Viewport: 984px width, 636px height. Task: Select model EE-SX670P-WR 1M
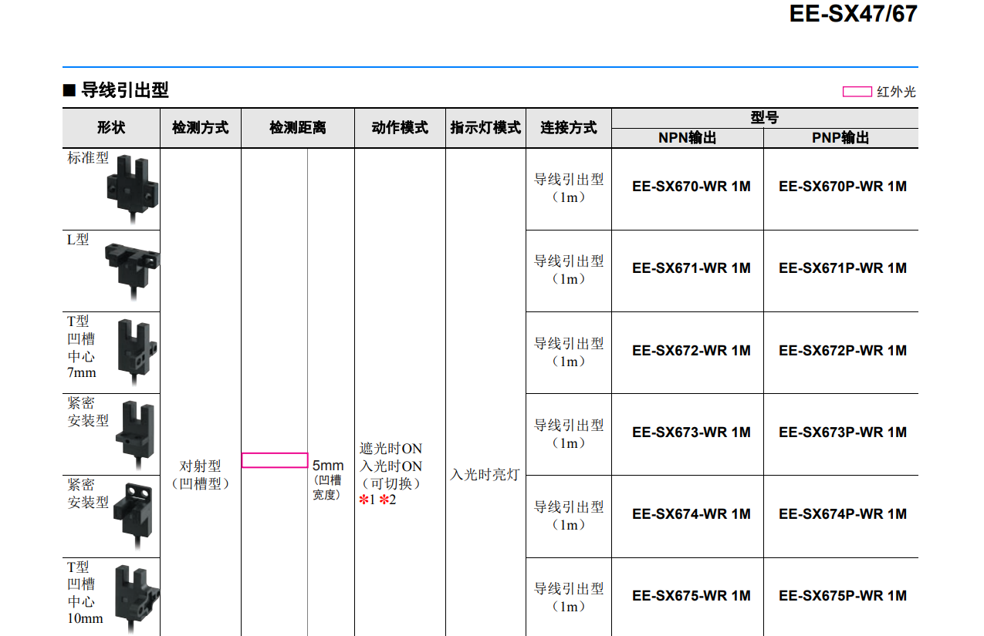coord(842,187)
